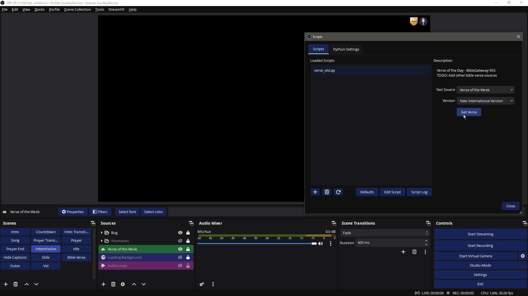Unlock the Bug group
Screen dimensions: 528x296
tap(188, 233)
